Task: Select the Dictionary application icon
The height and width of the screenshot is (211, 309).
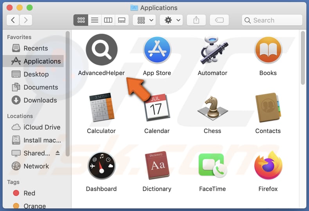Action: click(x=157, y=165)
